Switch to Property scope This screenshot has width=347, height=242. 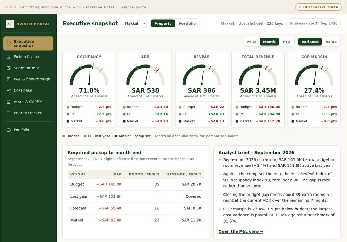point(163,24)
